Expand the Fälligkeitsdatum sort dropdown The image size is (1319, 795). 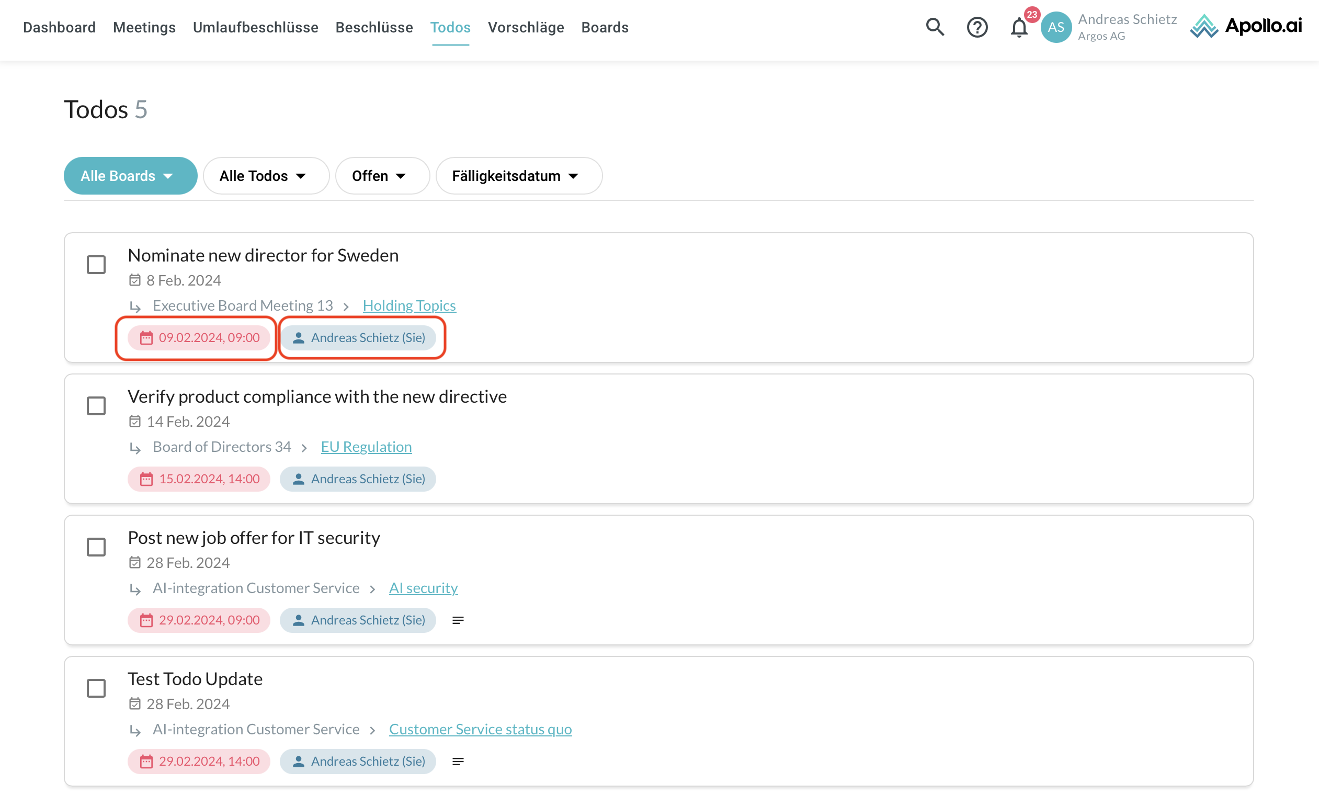(x=518, y=176)
